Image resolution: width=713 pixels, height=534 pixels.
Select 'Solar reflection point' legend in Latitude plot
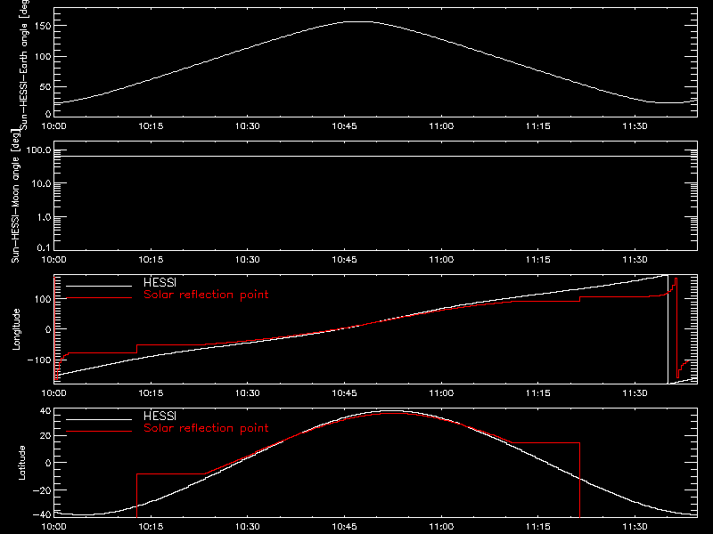[206, 428]
